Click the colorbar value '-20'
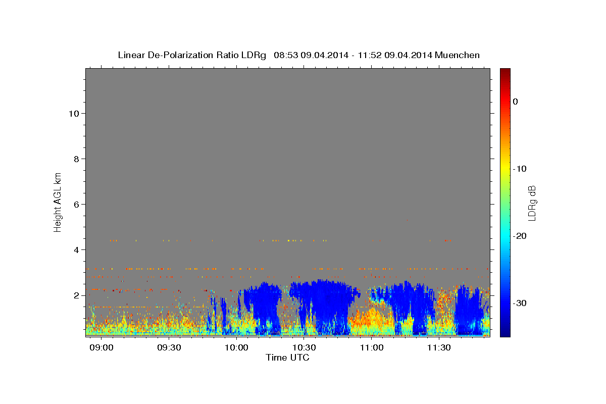 point(520,236)
